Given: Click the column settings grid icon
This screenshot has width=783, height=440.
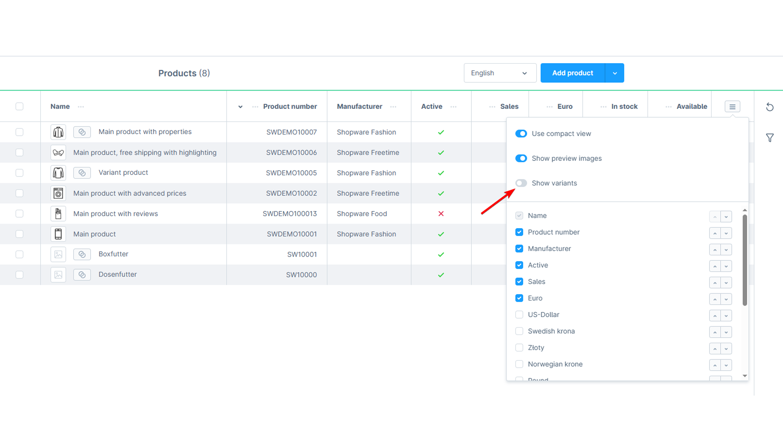Looking at the screenshot, I should click(x=732, y=106).
